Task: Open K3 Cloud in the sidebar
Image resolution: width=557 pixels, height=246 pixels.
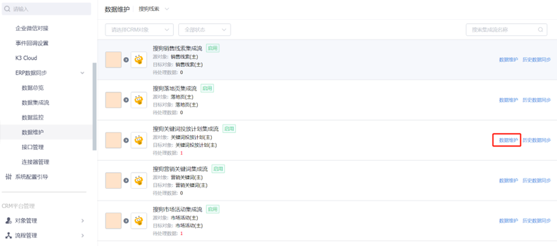Action: (26, 58)
